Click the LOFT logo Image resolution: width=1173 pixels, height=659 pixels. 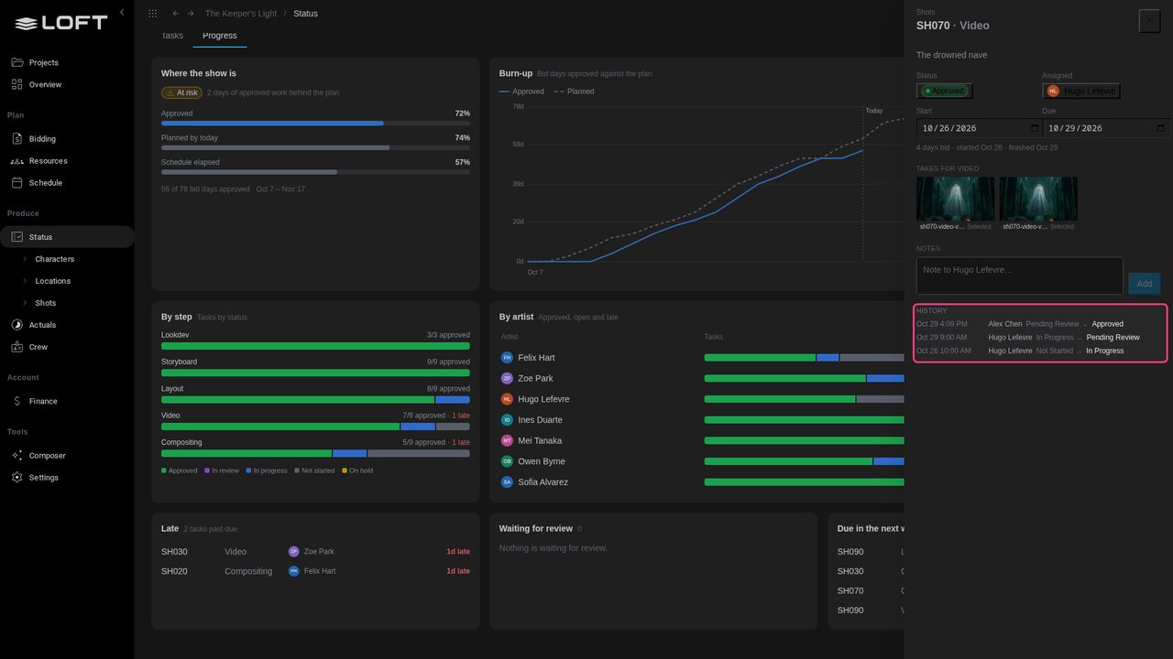[61, 24]
